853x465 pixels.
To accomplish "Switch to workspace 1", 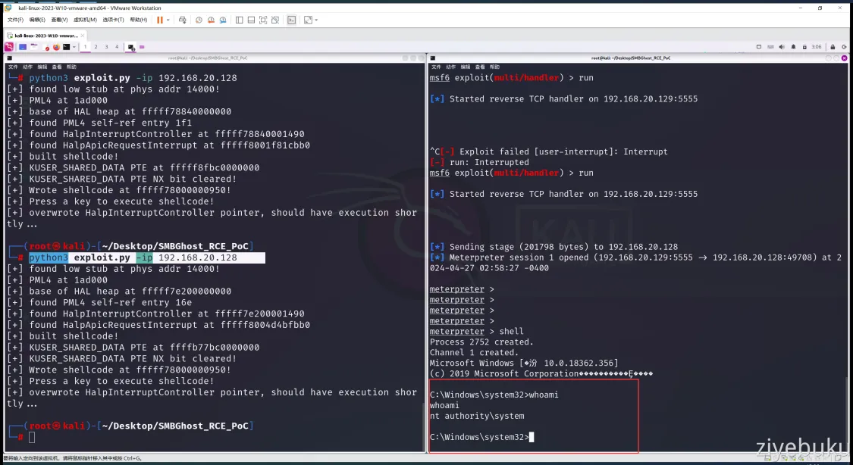I will click(x=85, y=47).
